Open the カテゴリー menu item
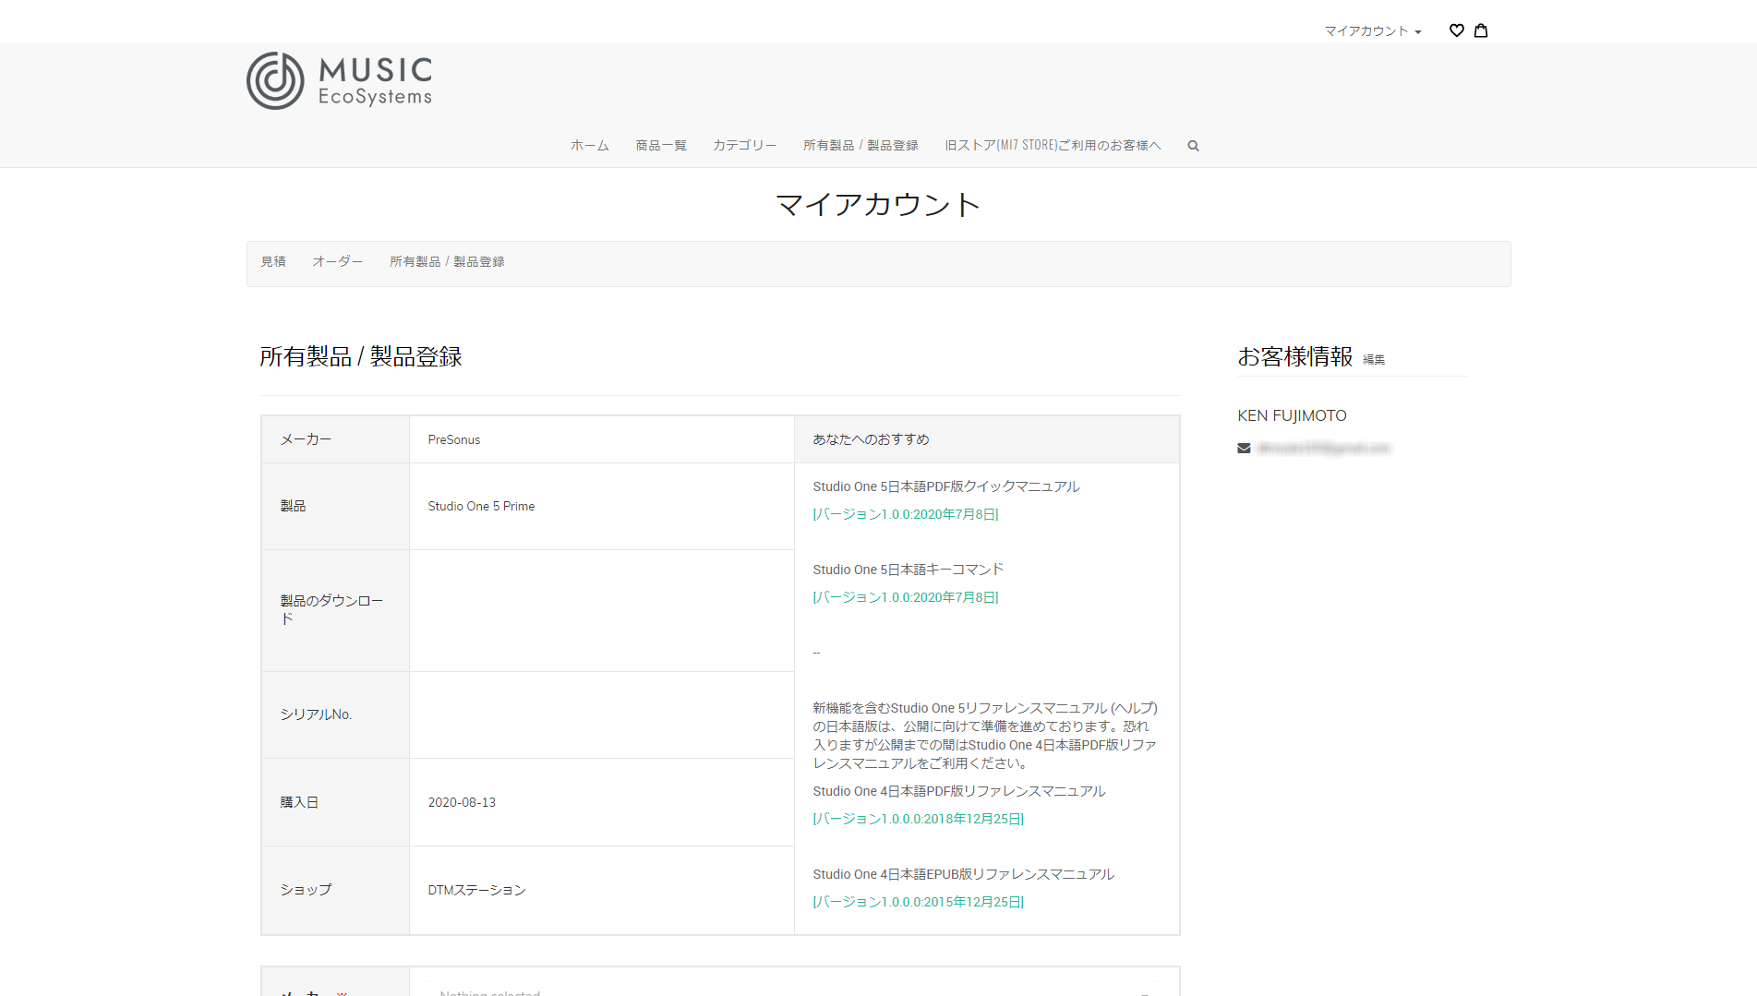Screen dimensions: 1757x996 744,146
